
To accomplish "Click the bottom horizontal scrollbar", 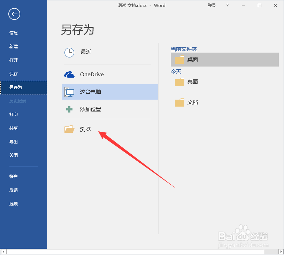I will click(139, 251).
